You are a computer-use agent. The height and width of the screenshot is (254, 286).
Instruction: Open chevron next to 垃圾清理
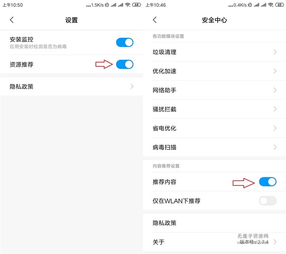pyautogui.click(x=275, y=52)
